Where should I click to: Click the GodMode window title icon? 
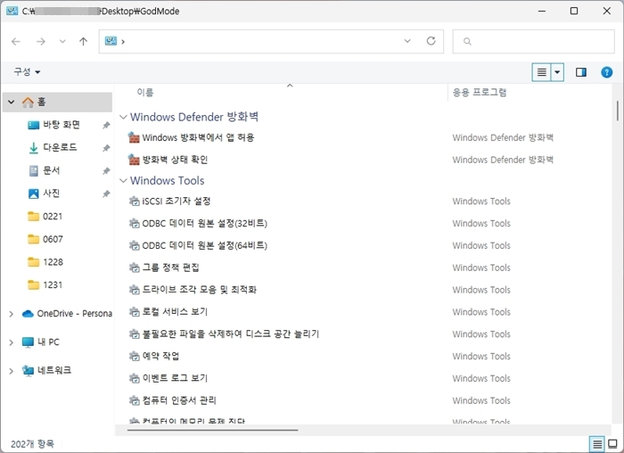(x=12, y=11)
